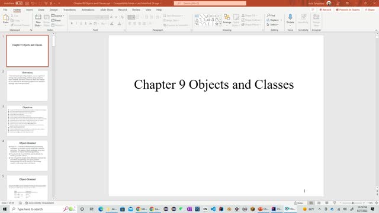Viewport: 379px width, 213px height.
Task: Click the Undo icon in quick access toolbar
Action: coord(33,4)
